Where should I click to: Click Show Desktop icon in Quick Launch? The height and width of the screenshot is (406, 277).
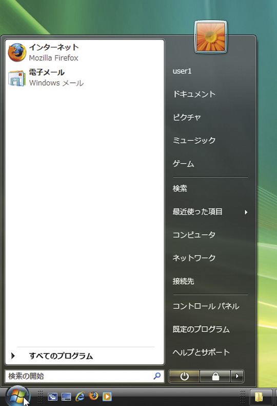(66, 397)
